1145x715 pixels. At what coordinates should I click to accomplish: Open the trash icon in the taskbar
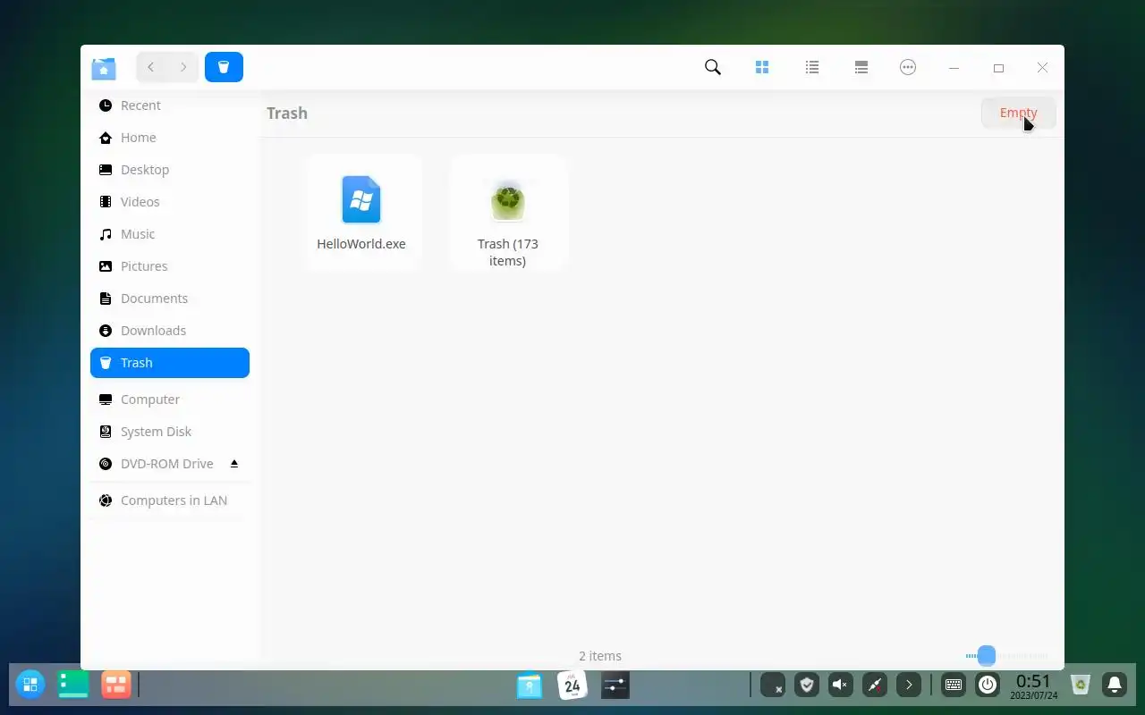[1081, 686]
